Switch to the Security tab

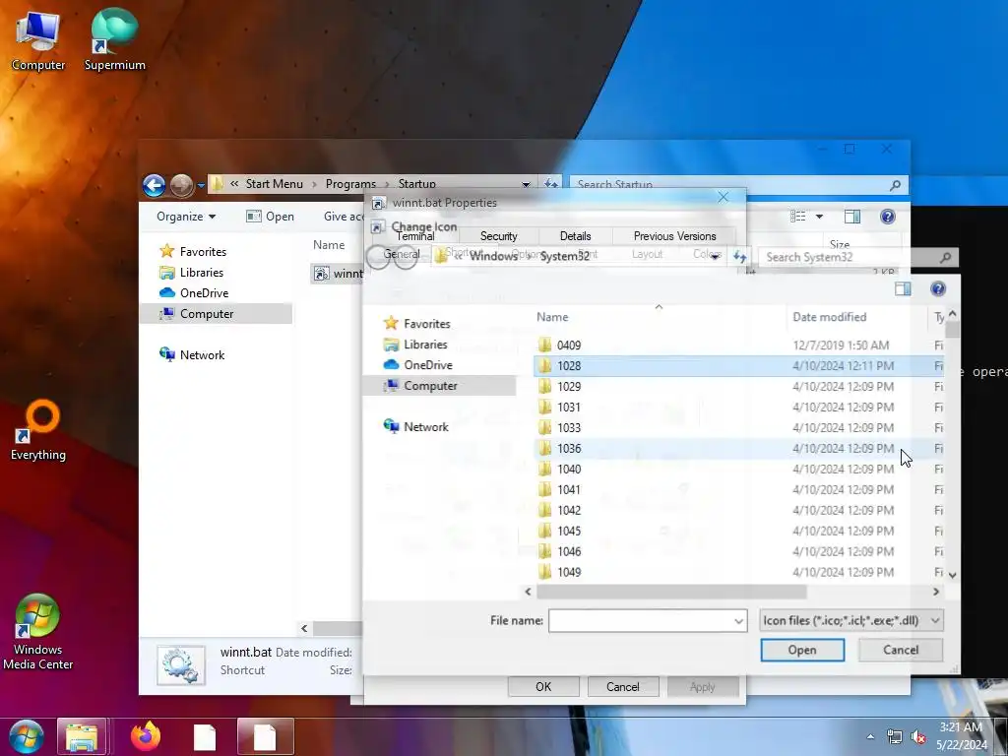click(x=498, y=236)
